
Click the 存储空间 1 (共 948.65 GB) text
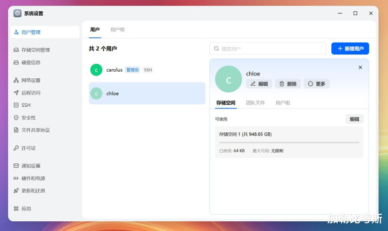coord(245,134)
